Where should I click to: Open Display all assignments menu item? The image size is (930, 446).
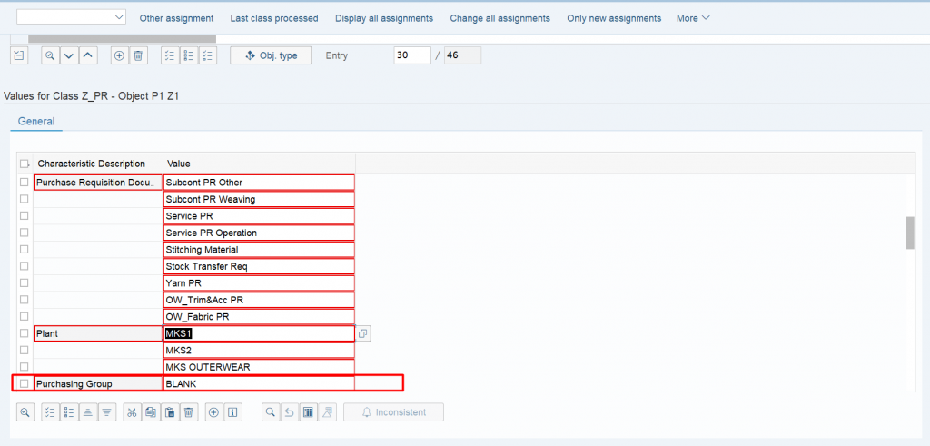384,18
